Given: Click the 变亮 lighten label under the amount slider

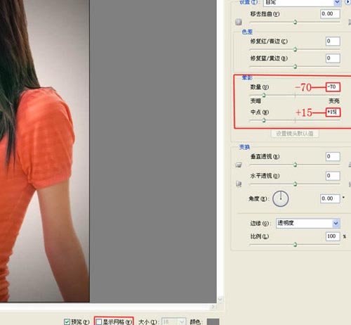Looking at the screenshot, I should (x=334, y=101).
